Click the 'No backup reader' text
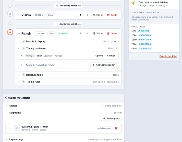The height and width of the screenshot is (142, 182). pyautogui.click(x=45, y=65)
